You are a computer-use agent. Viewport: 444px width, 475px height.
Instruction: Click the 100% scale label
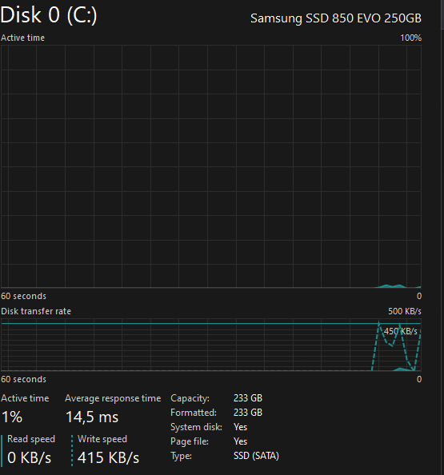point(410,38)
